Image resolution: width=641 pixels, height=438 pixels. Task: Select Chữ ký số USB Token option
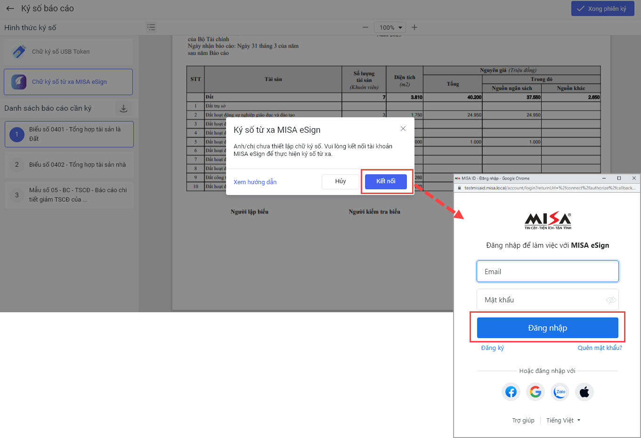(x=68, y=52)
